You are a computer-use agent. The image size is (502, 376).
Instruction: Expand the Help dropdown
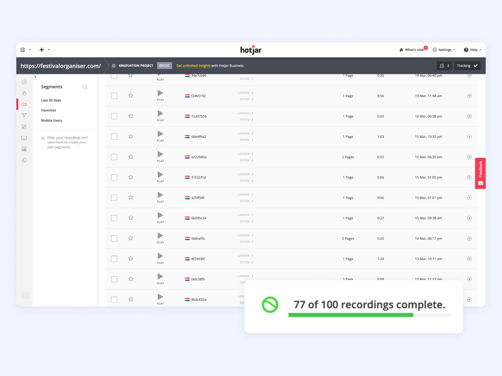[x=473, y=50]
